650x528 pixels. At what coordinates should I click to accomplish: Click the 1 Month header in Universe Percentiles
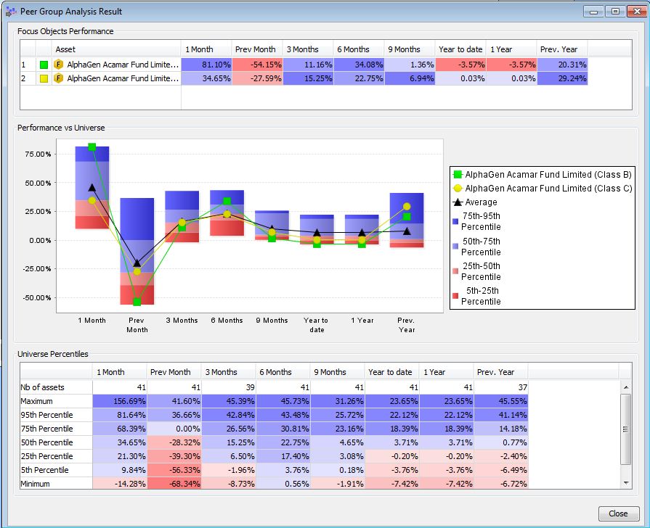point(119,372)
